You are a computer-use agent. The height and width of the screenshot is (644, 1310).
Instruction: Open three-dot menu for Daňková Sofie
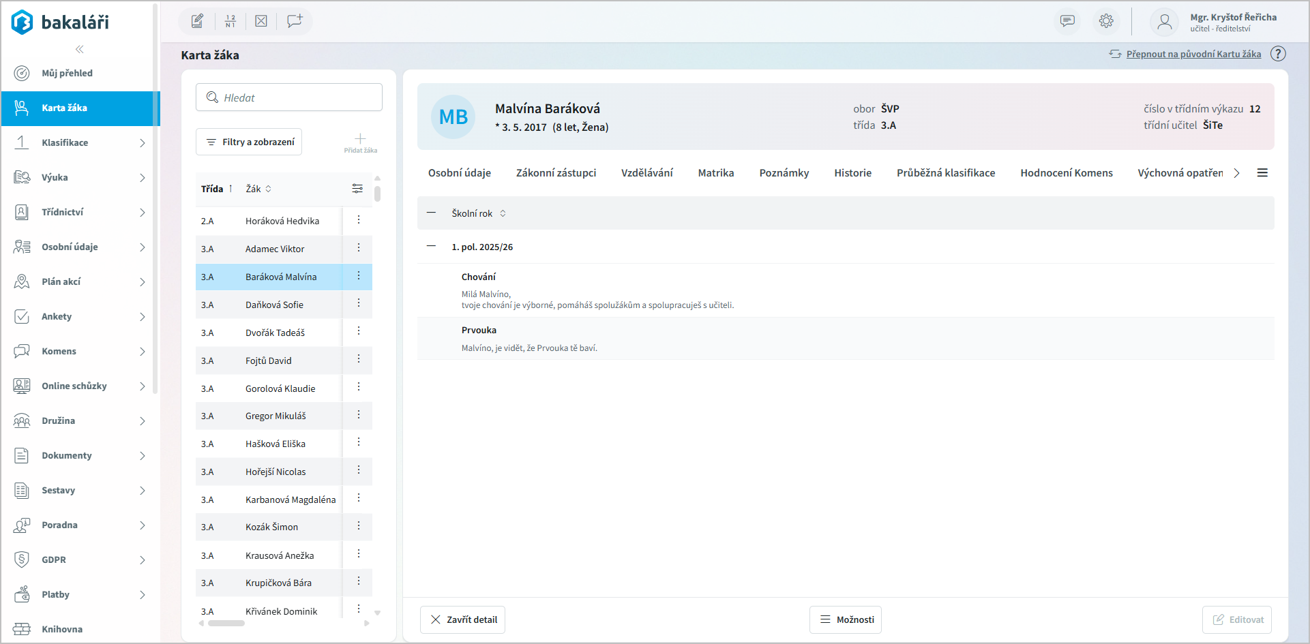[359, 303]
